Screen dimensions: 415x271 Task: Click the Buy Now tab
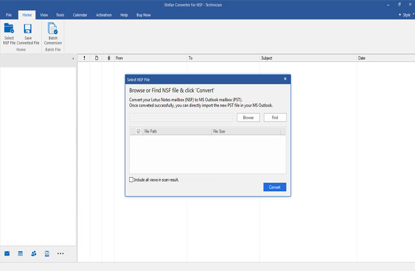143,15
